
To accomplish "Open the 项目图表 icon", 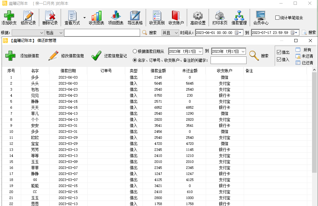I will [116, 16].
